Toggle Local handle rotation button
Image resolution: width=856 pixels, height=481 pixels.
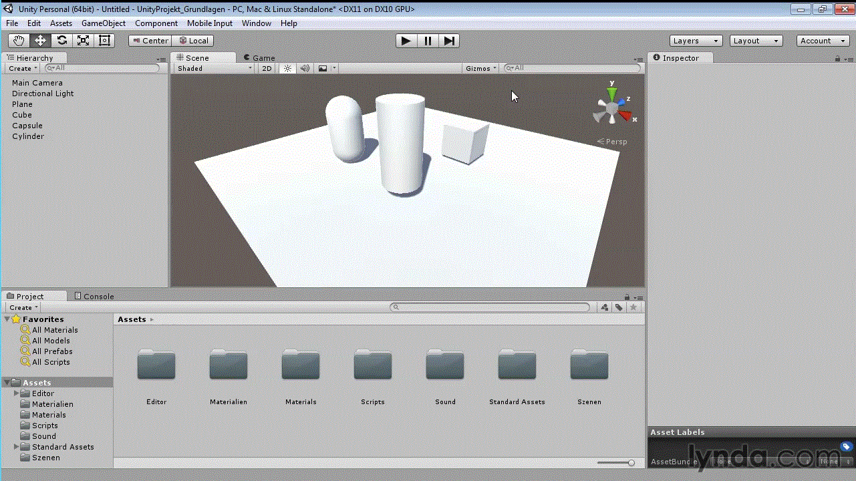(193, 41)
